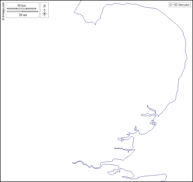Click the square projection icon before Mercator

coord(176,5)
